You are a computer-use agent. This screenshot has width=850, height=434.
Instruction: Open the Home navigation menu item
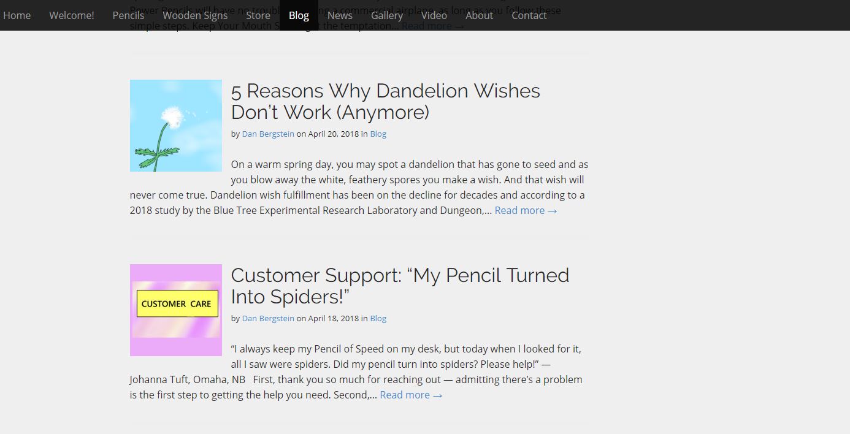pos(17,15)
